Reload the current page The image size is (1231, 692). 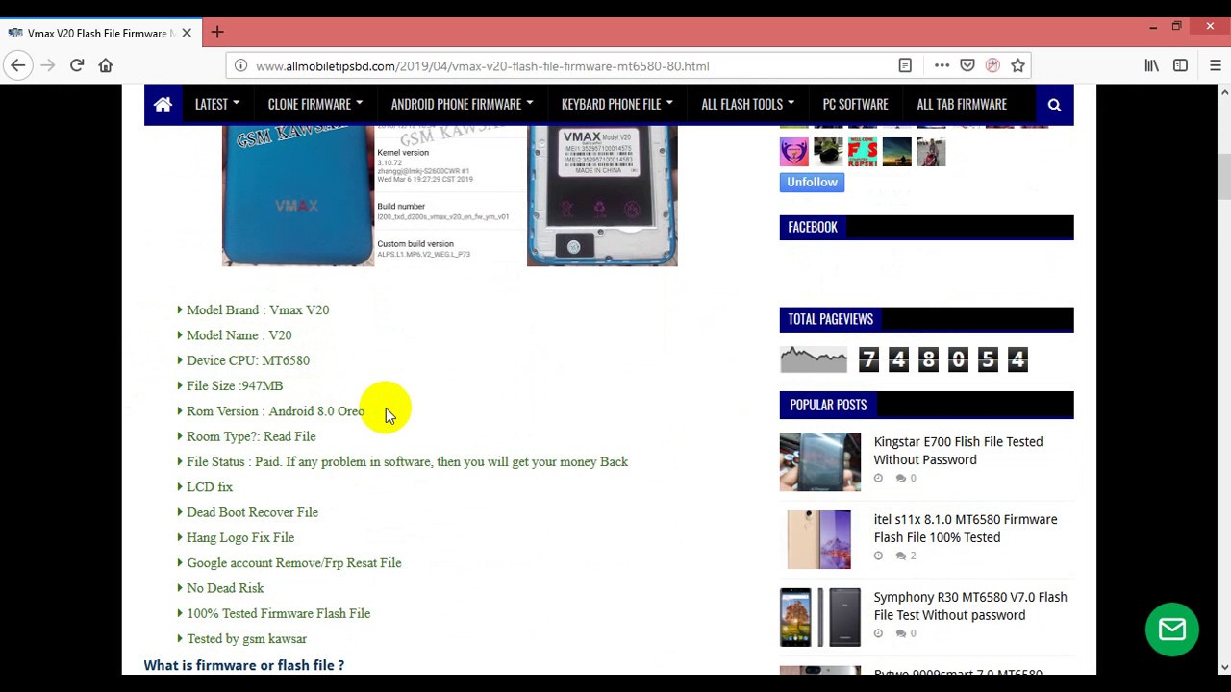[77, 65]
